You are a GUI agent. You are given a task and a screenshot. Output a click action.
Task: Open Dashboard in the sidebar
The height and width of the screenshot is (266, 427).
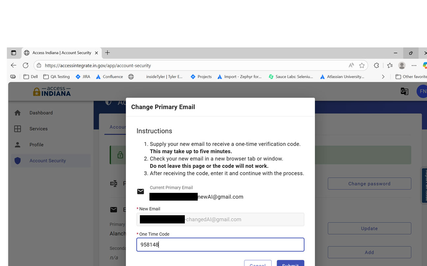point(41,113)
